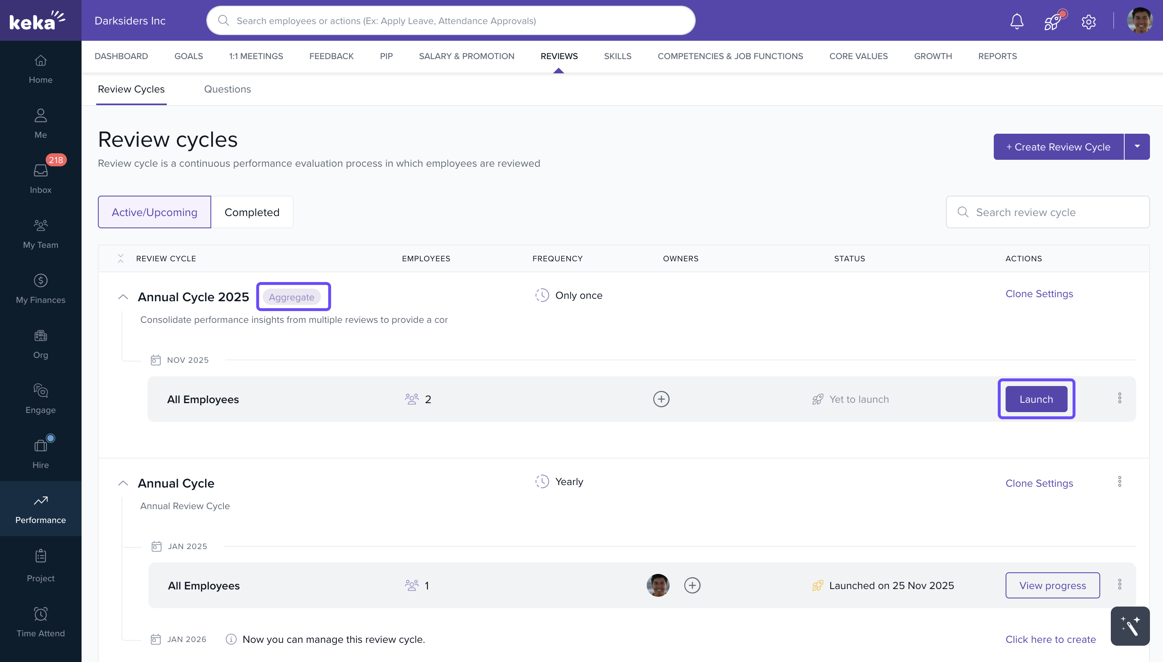Collapse the Annual Cycle 2025 section

(122, 296)
